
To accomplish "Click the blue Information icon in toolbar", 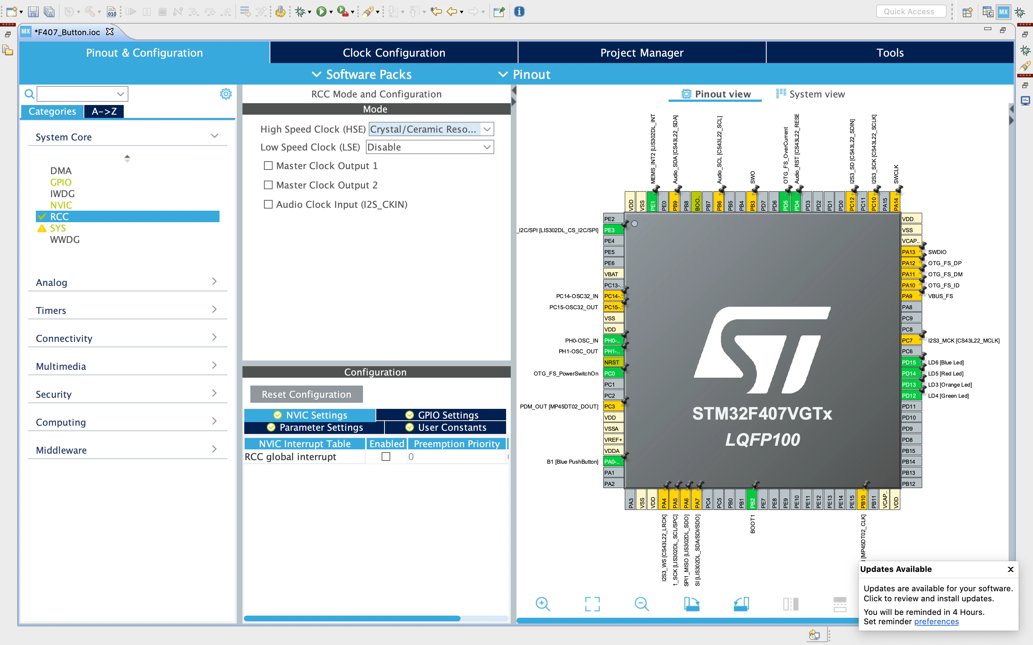I will click(x=519, y=11).
